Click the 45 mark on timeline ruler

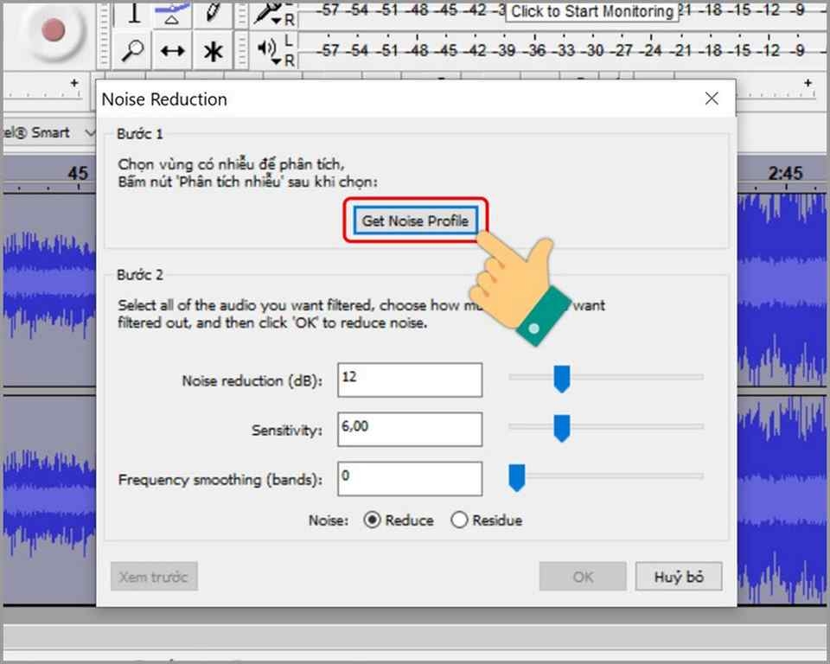(x=78, y=173)
